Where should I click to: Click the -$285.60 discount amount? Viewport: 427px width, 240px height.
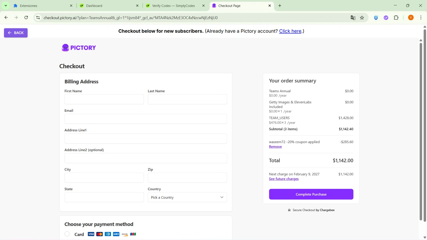(346, 142)
